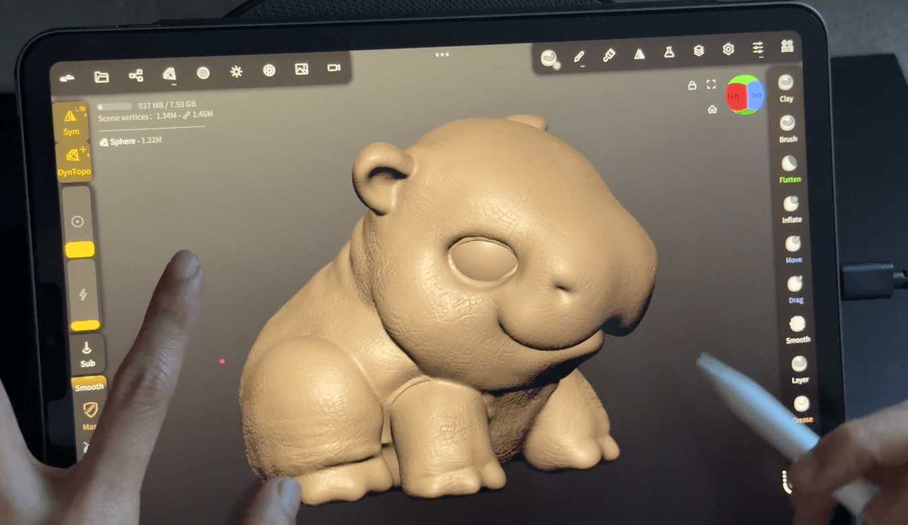The height and width of the screenshot is (525, 908).
Task: Open the Settings gear menu
Action: click(x=728, y=49)
